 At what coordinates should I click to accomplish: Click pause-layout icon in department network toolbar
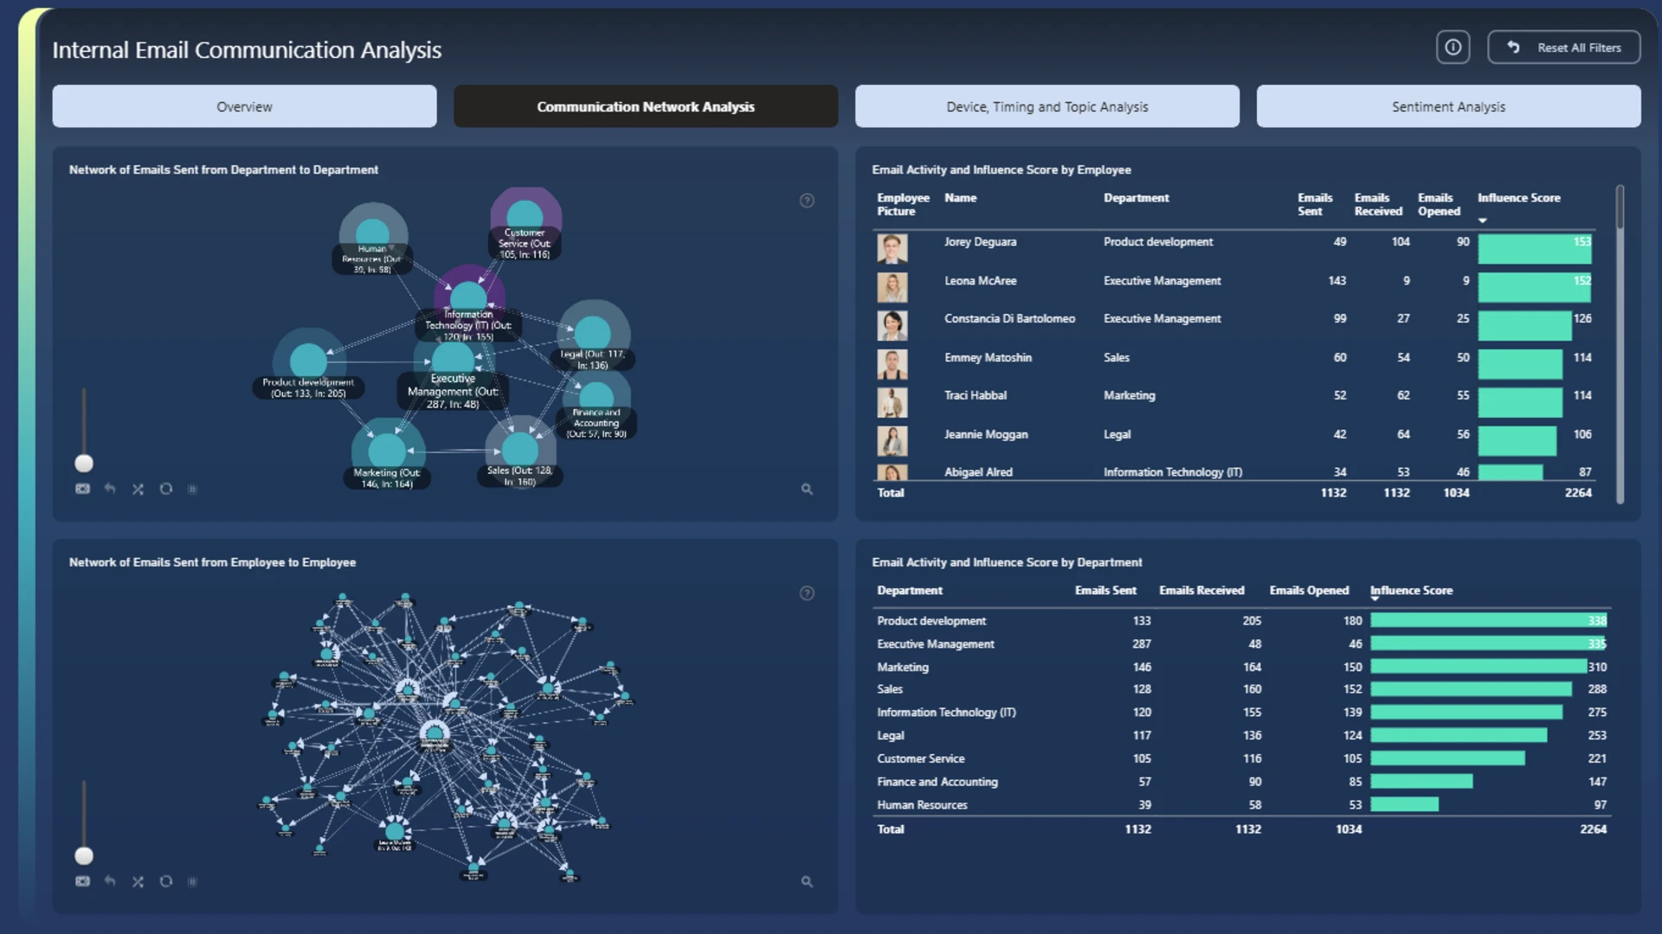192,489
